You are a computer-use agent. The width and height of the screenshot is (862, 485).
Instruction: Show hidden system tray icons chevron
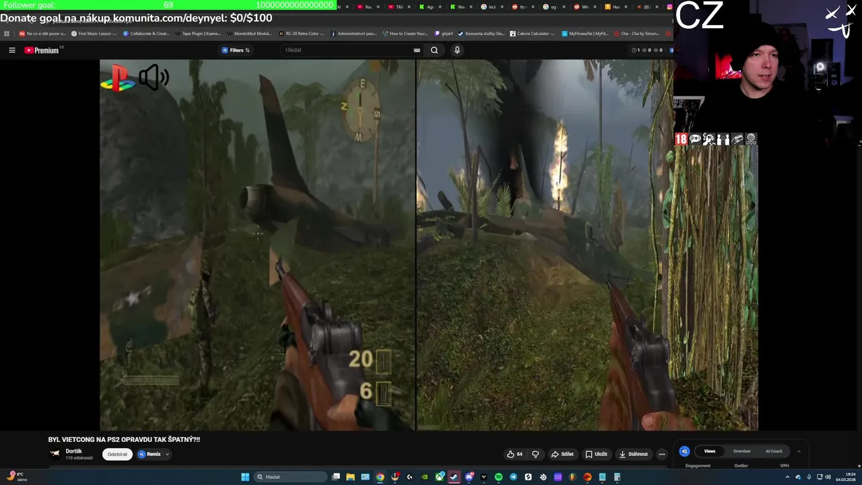(787, 477)
